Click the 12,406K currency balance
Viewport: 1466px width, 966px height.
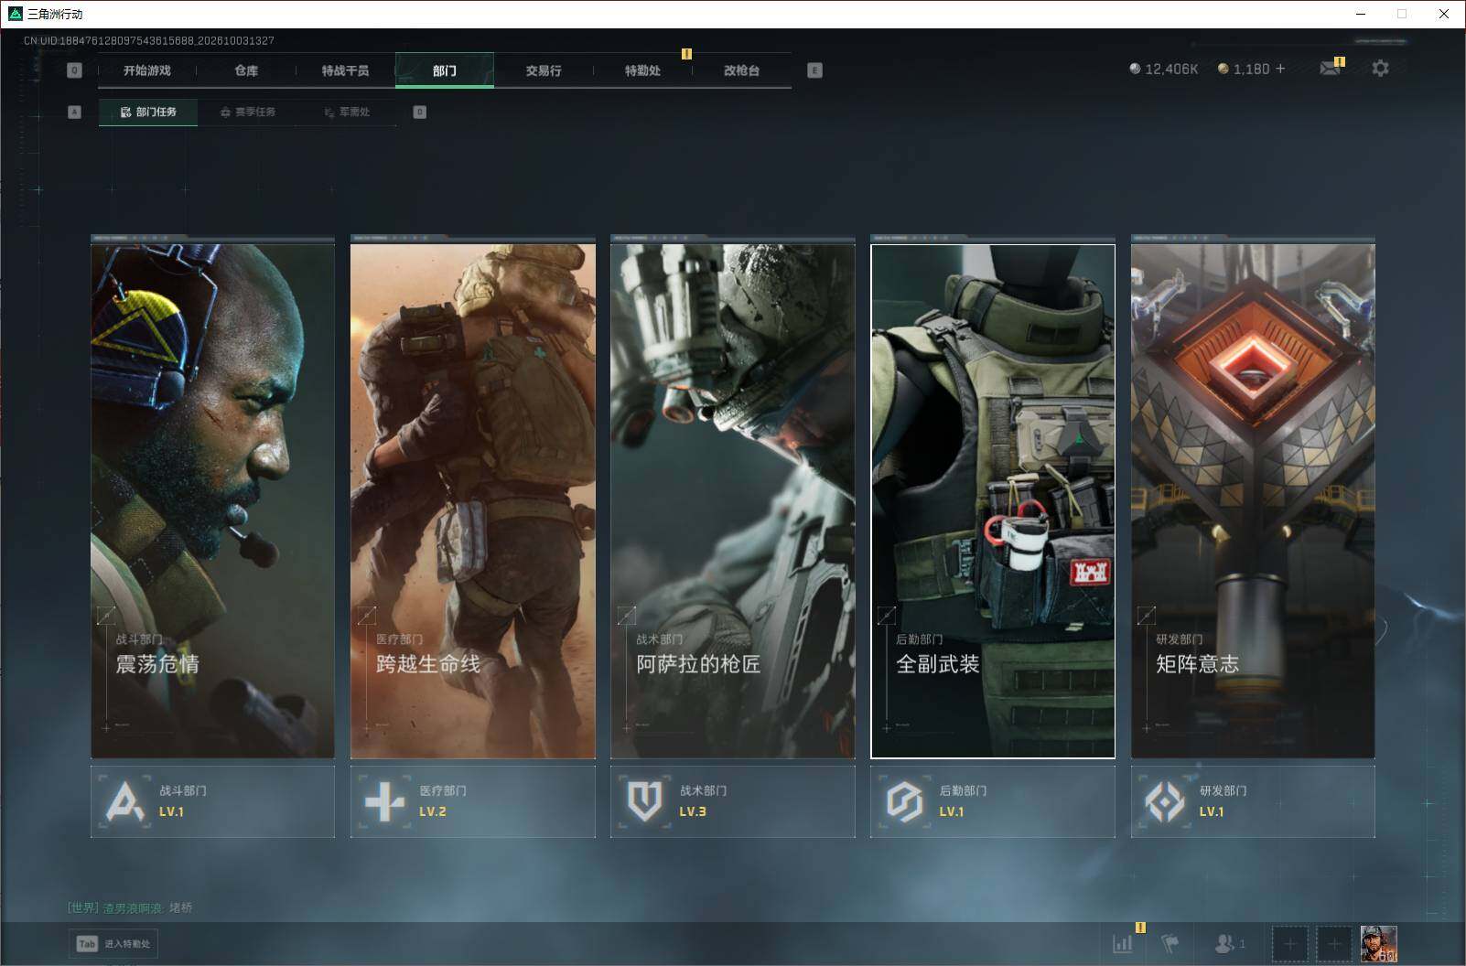click(1164, 69)
